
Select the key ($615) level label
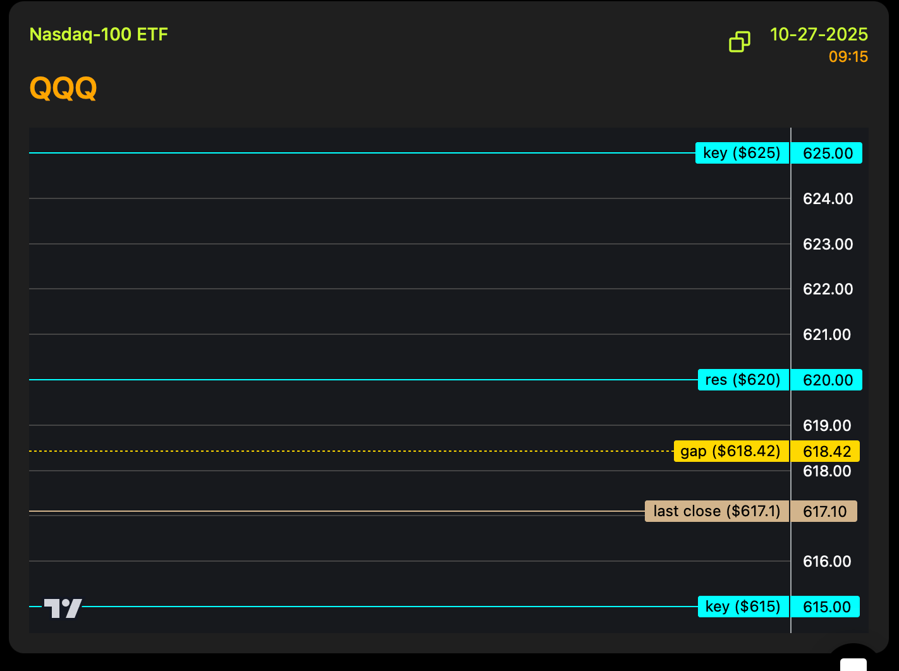click(743, 607)
